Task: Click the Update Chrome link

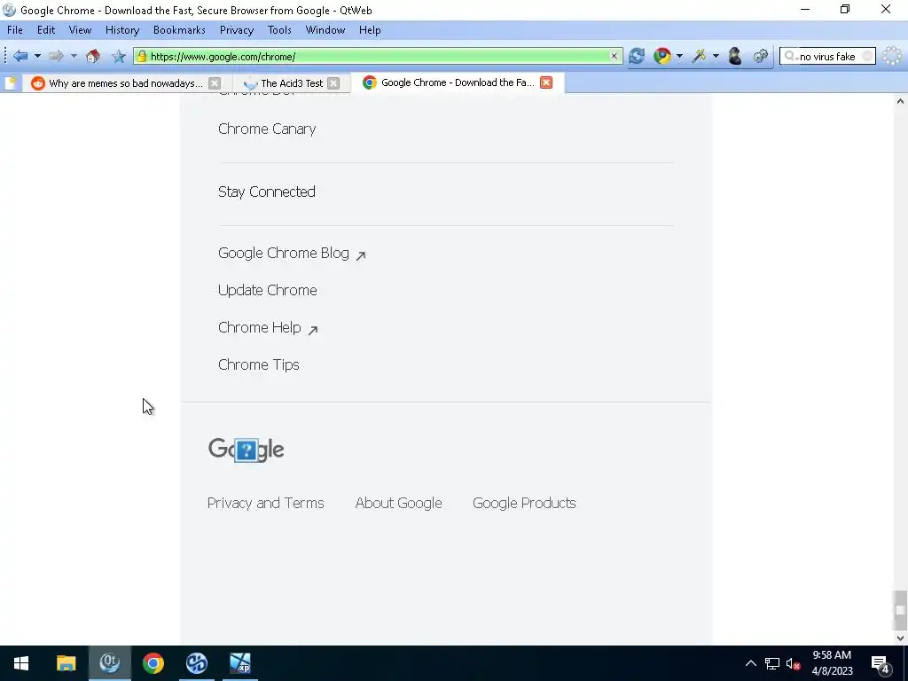Action: 268,290
